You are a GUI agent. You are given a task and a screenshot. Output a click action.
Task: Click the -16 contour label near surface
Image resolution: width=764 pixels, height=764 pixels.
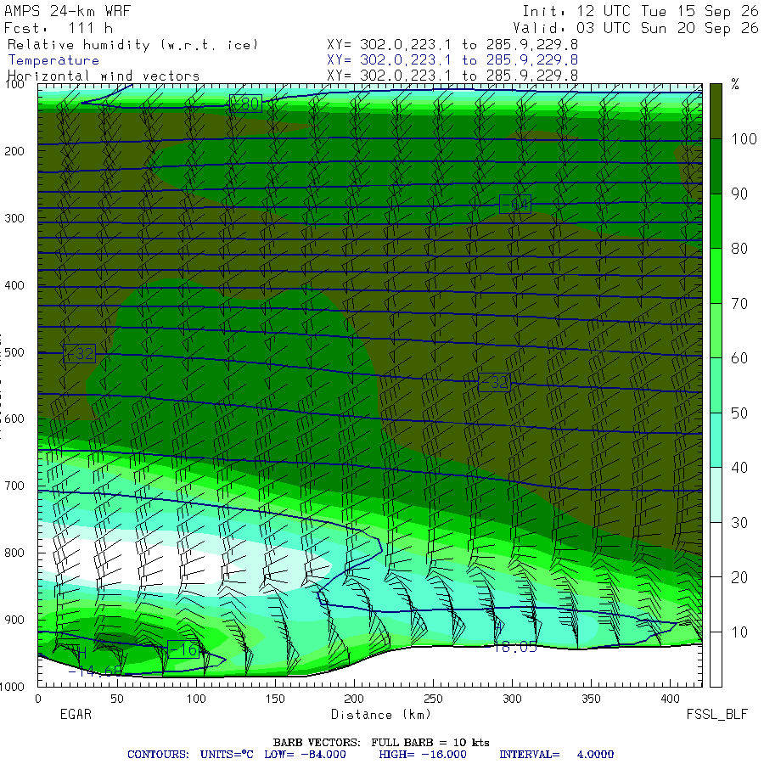(183, 650)
